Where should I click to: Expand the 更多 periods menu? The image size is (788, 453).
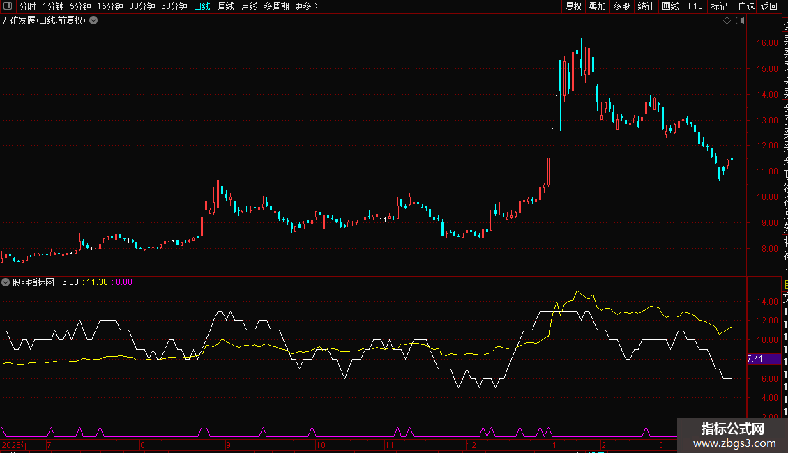click(306, 6)
